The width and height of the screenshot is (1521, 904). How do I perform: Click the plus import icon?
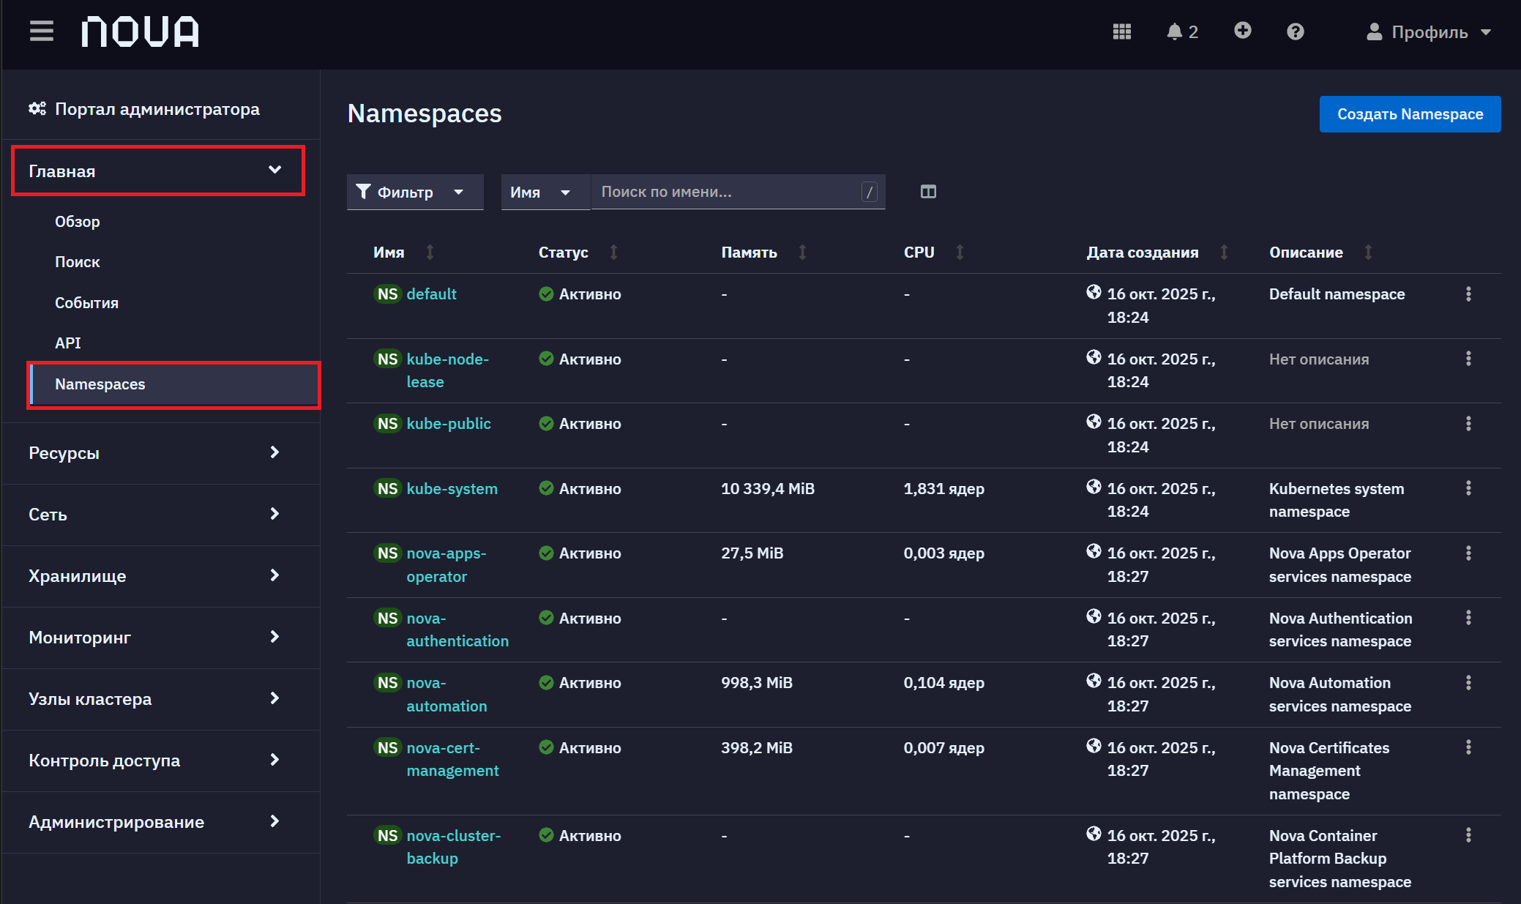click(x=1242, y=31)
